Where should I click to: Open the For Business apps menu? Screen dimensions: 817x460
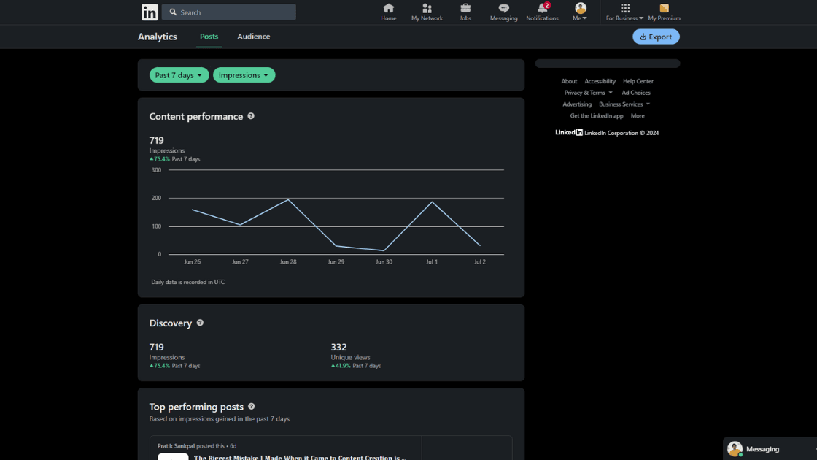coord(624,12)
